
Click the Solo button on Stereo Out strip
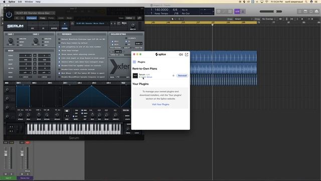pyautogui.click(x=28, y=174)
